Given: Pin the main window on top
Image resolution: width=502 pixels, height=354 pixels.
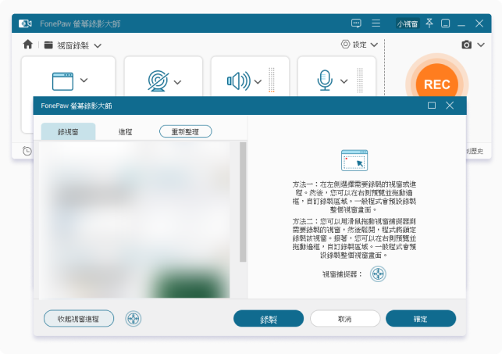Looking at the screenshot, I should [x=429, y=23].
